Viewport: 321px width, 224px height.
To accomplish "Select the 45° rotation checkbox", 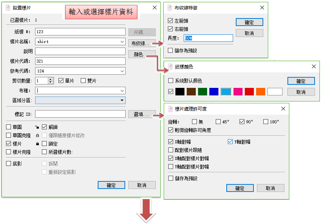I will pyautogui.click(x=218, y=122).
